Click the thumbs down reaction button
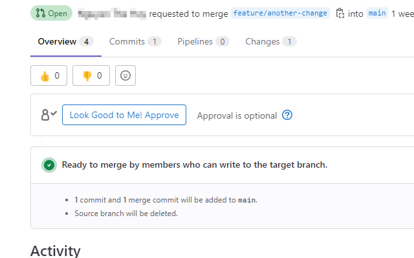This screenshot has height=258, width=414. 91,75
